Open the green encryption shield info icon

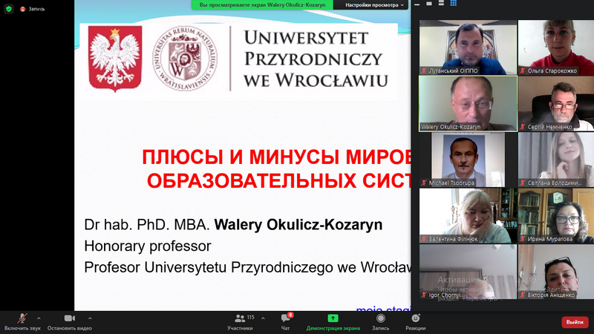pyautogui.click(x=9, y=9)
